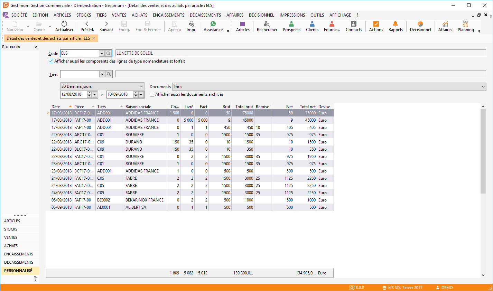Select the PERSONNALISÉ shortcut category
Image resolution: width=493 pixels, height=291 pixels.
coord(20,271)
